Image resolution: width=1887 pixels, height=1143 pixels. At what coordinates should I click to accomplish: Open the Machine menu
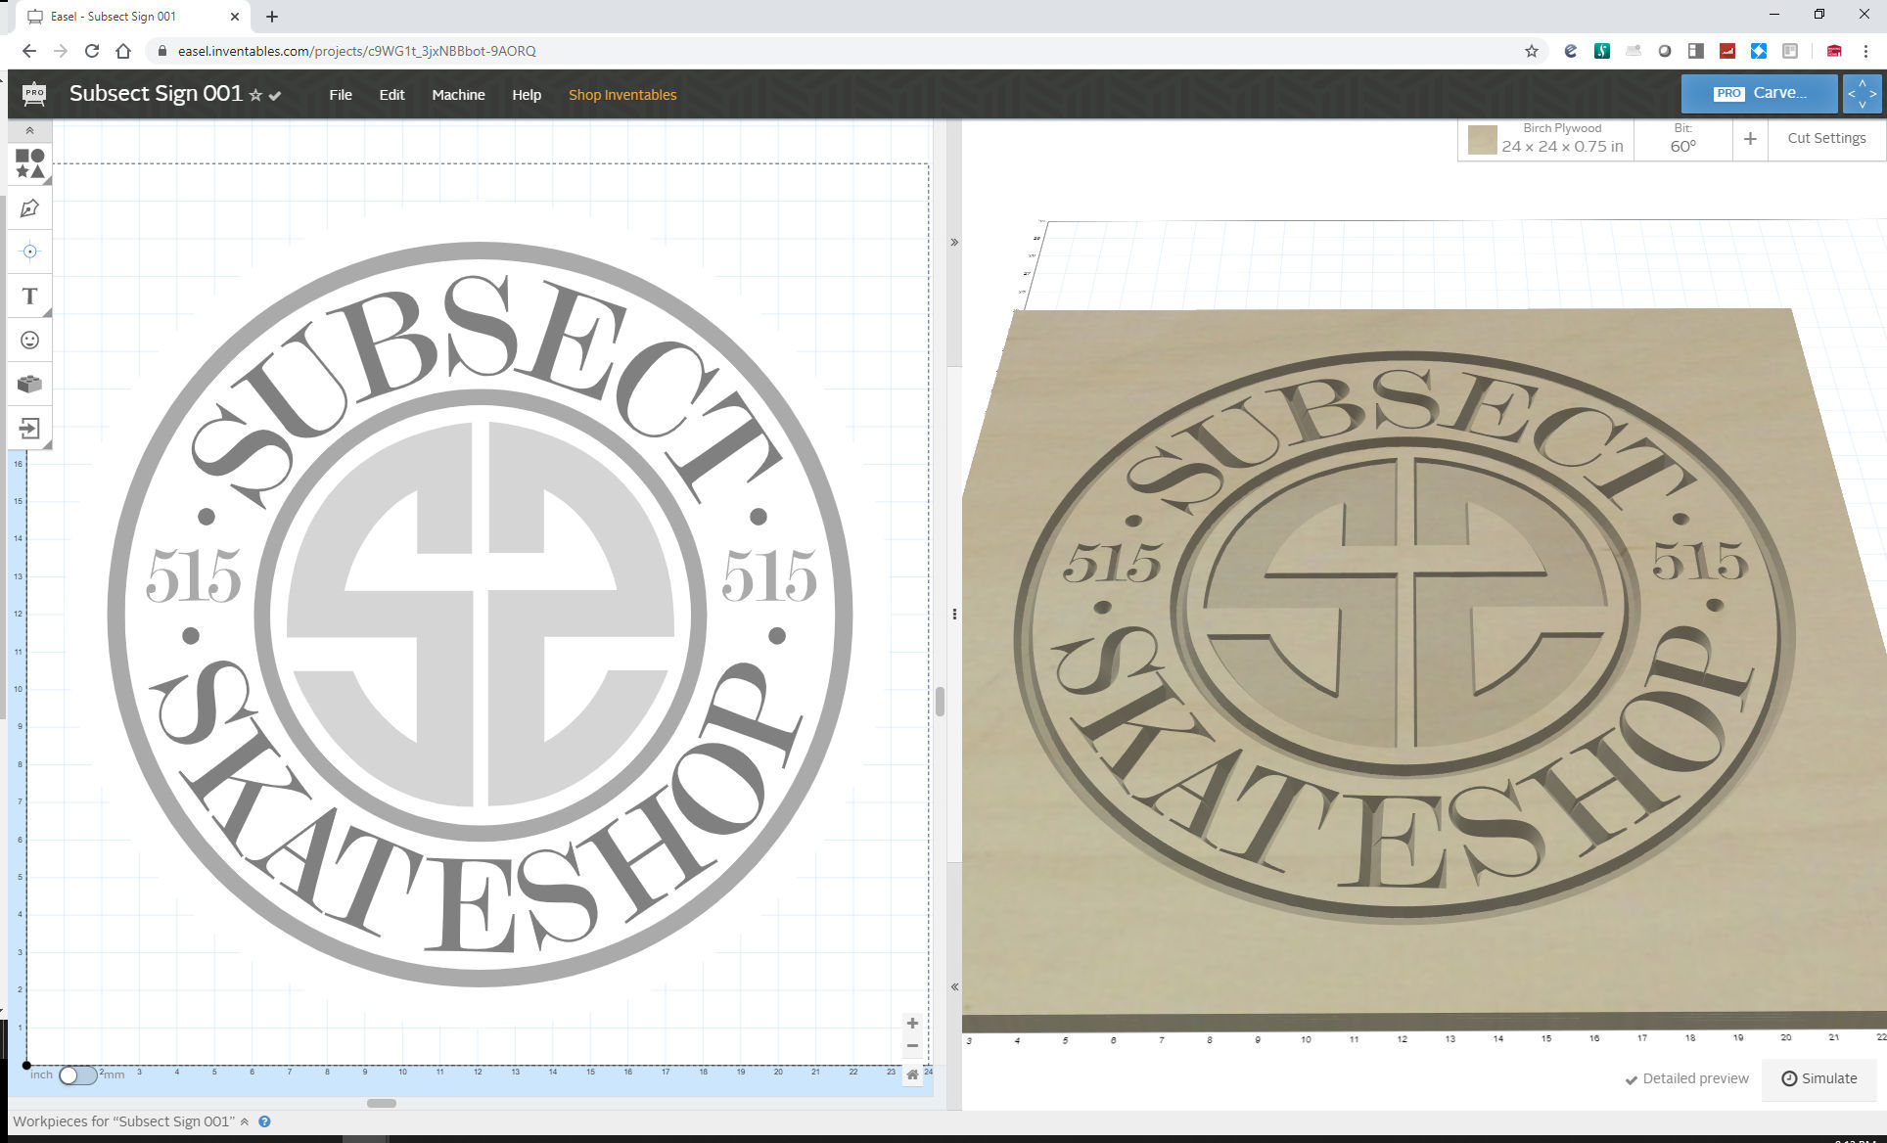click(458, 95)
